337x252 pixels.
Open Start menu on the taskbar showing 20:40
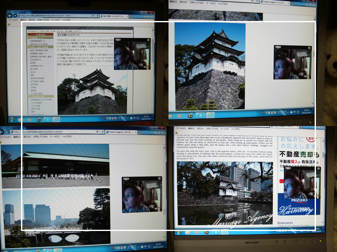pos(11,120)
